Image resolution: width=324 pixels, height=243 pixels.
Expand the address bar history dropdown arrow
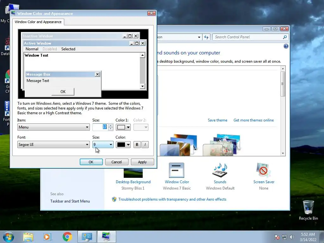[199, 37]
